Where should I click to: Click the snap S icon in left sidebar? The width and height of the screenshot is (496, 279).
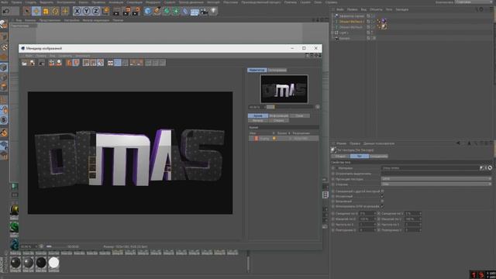pyautogui.click(x=4, y=120)
